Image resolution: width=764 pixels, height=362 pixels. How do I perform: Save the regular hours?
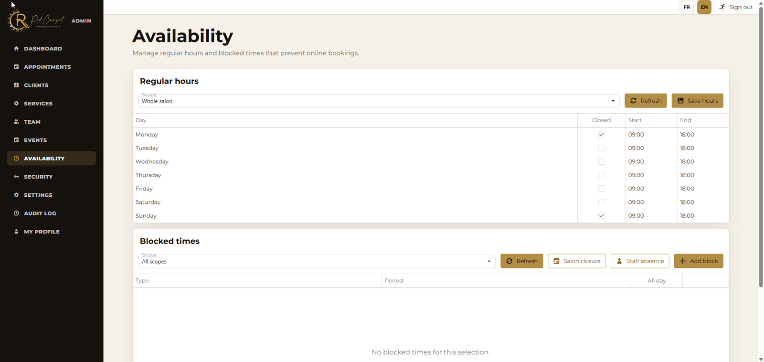(698, 101)
